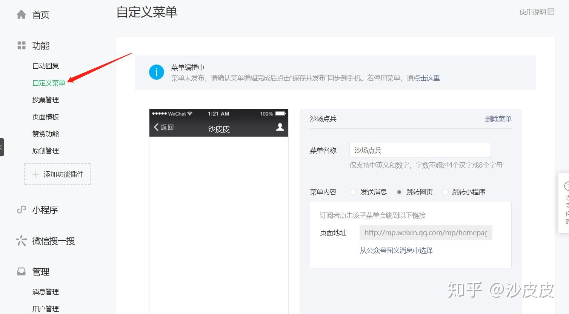Click the 菜单编辑中 notice title
Image resolution: width=569 pixels, height=314 pixels.
[x=188, y=67]
